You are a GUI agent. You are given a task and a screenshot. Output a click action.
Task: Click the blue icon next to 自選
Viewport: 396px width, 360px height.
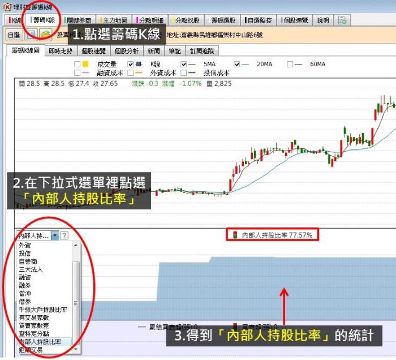(31, 35)
